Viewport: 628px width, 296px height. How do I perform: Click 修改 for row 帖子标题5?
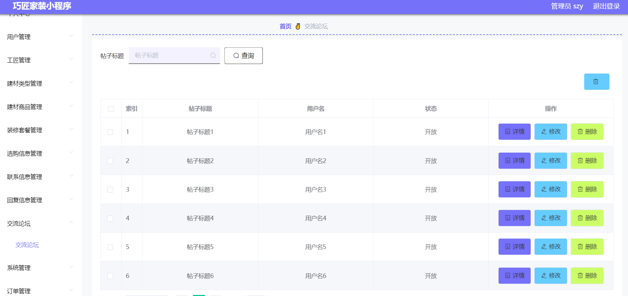[551, 247]
